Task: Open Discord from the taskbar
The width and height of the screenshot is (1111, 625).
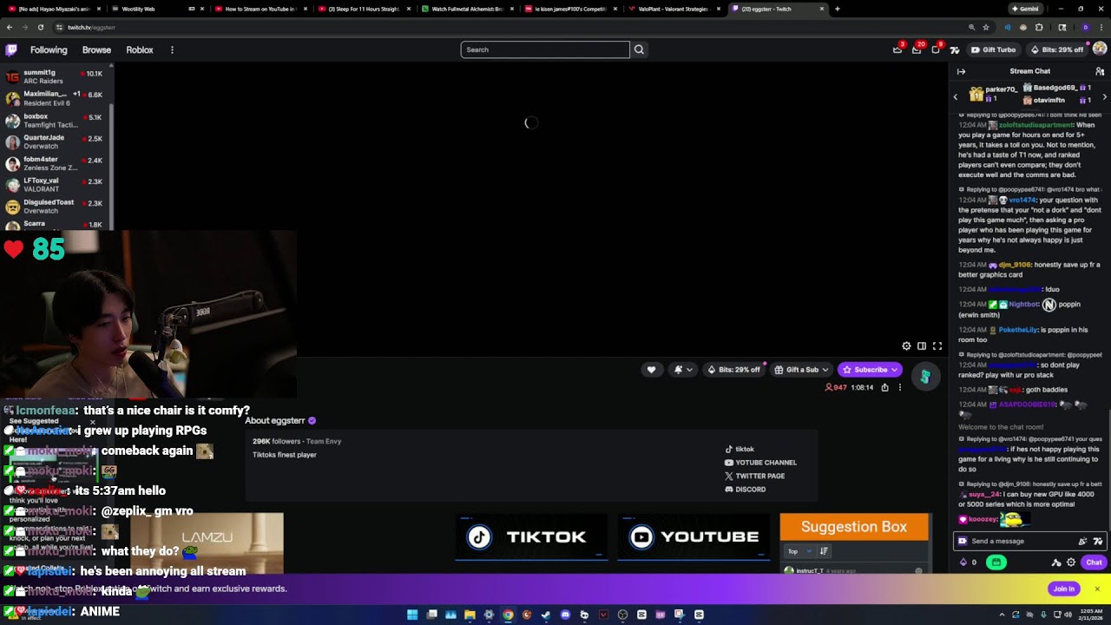Action: coord(565,615)
